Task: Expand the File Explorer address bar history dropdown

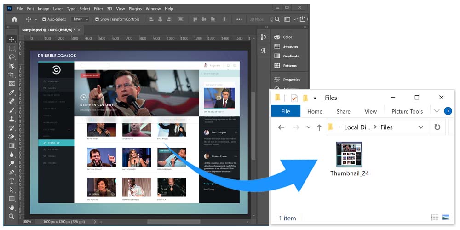Action: (420, 127)
